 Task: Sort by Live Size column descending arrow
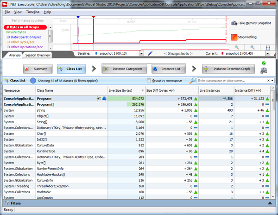[x=142, y=90]
